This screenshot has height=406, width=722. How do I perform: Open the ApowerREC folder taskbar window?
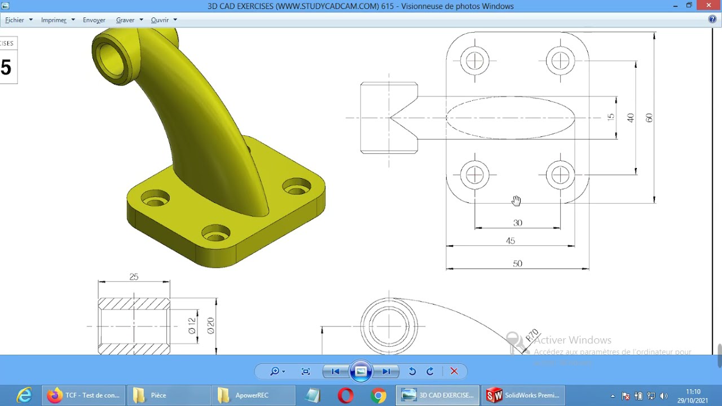[x=253, y=395]
